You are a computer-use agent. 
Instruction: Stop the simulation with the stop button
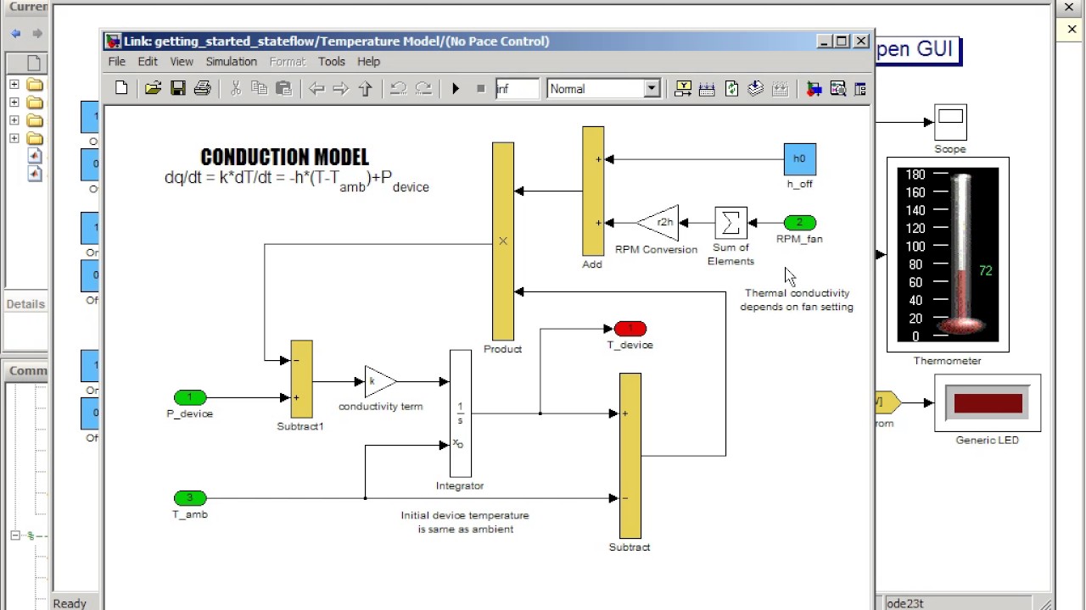(x=480, y=88)
